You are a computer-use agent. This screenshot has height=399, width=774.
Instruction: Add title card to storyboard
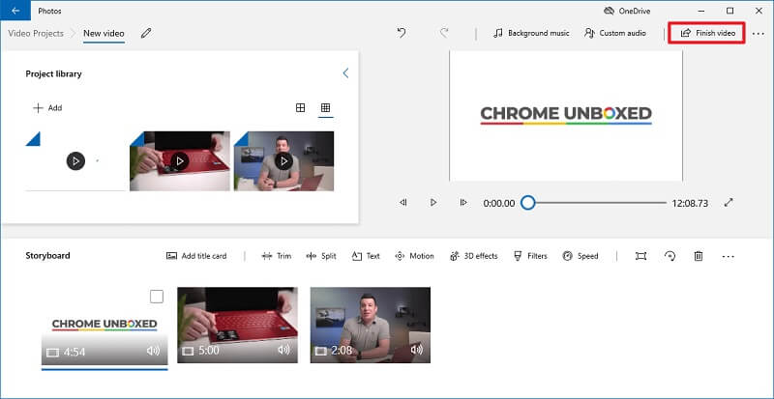(196, 256)
